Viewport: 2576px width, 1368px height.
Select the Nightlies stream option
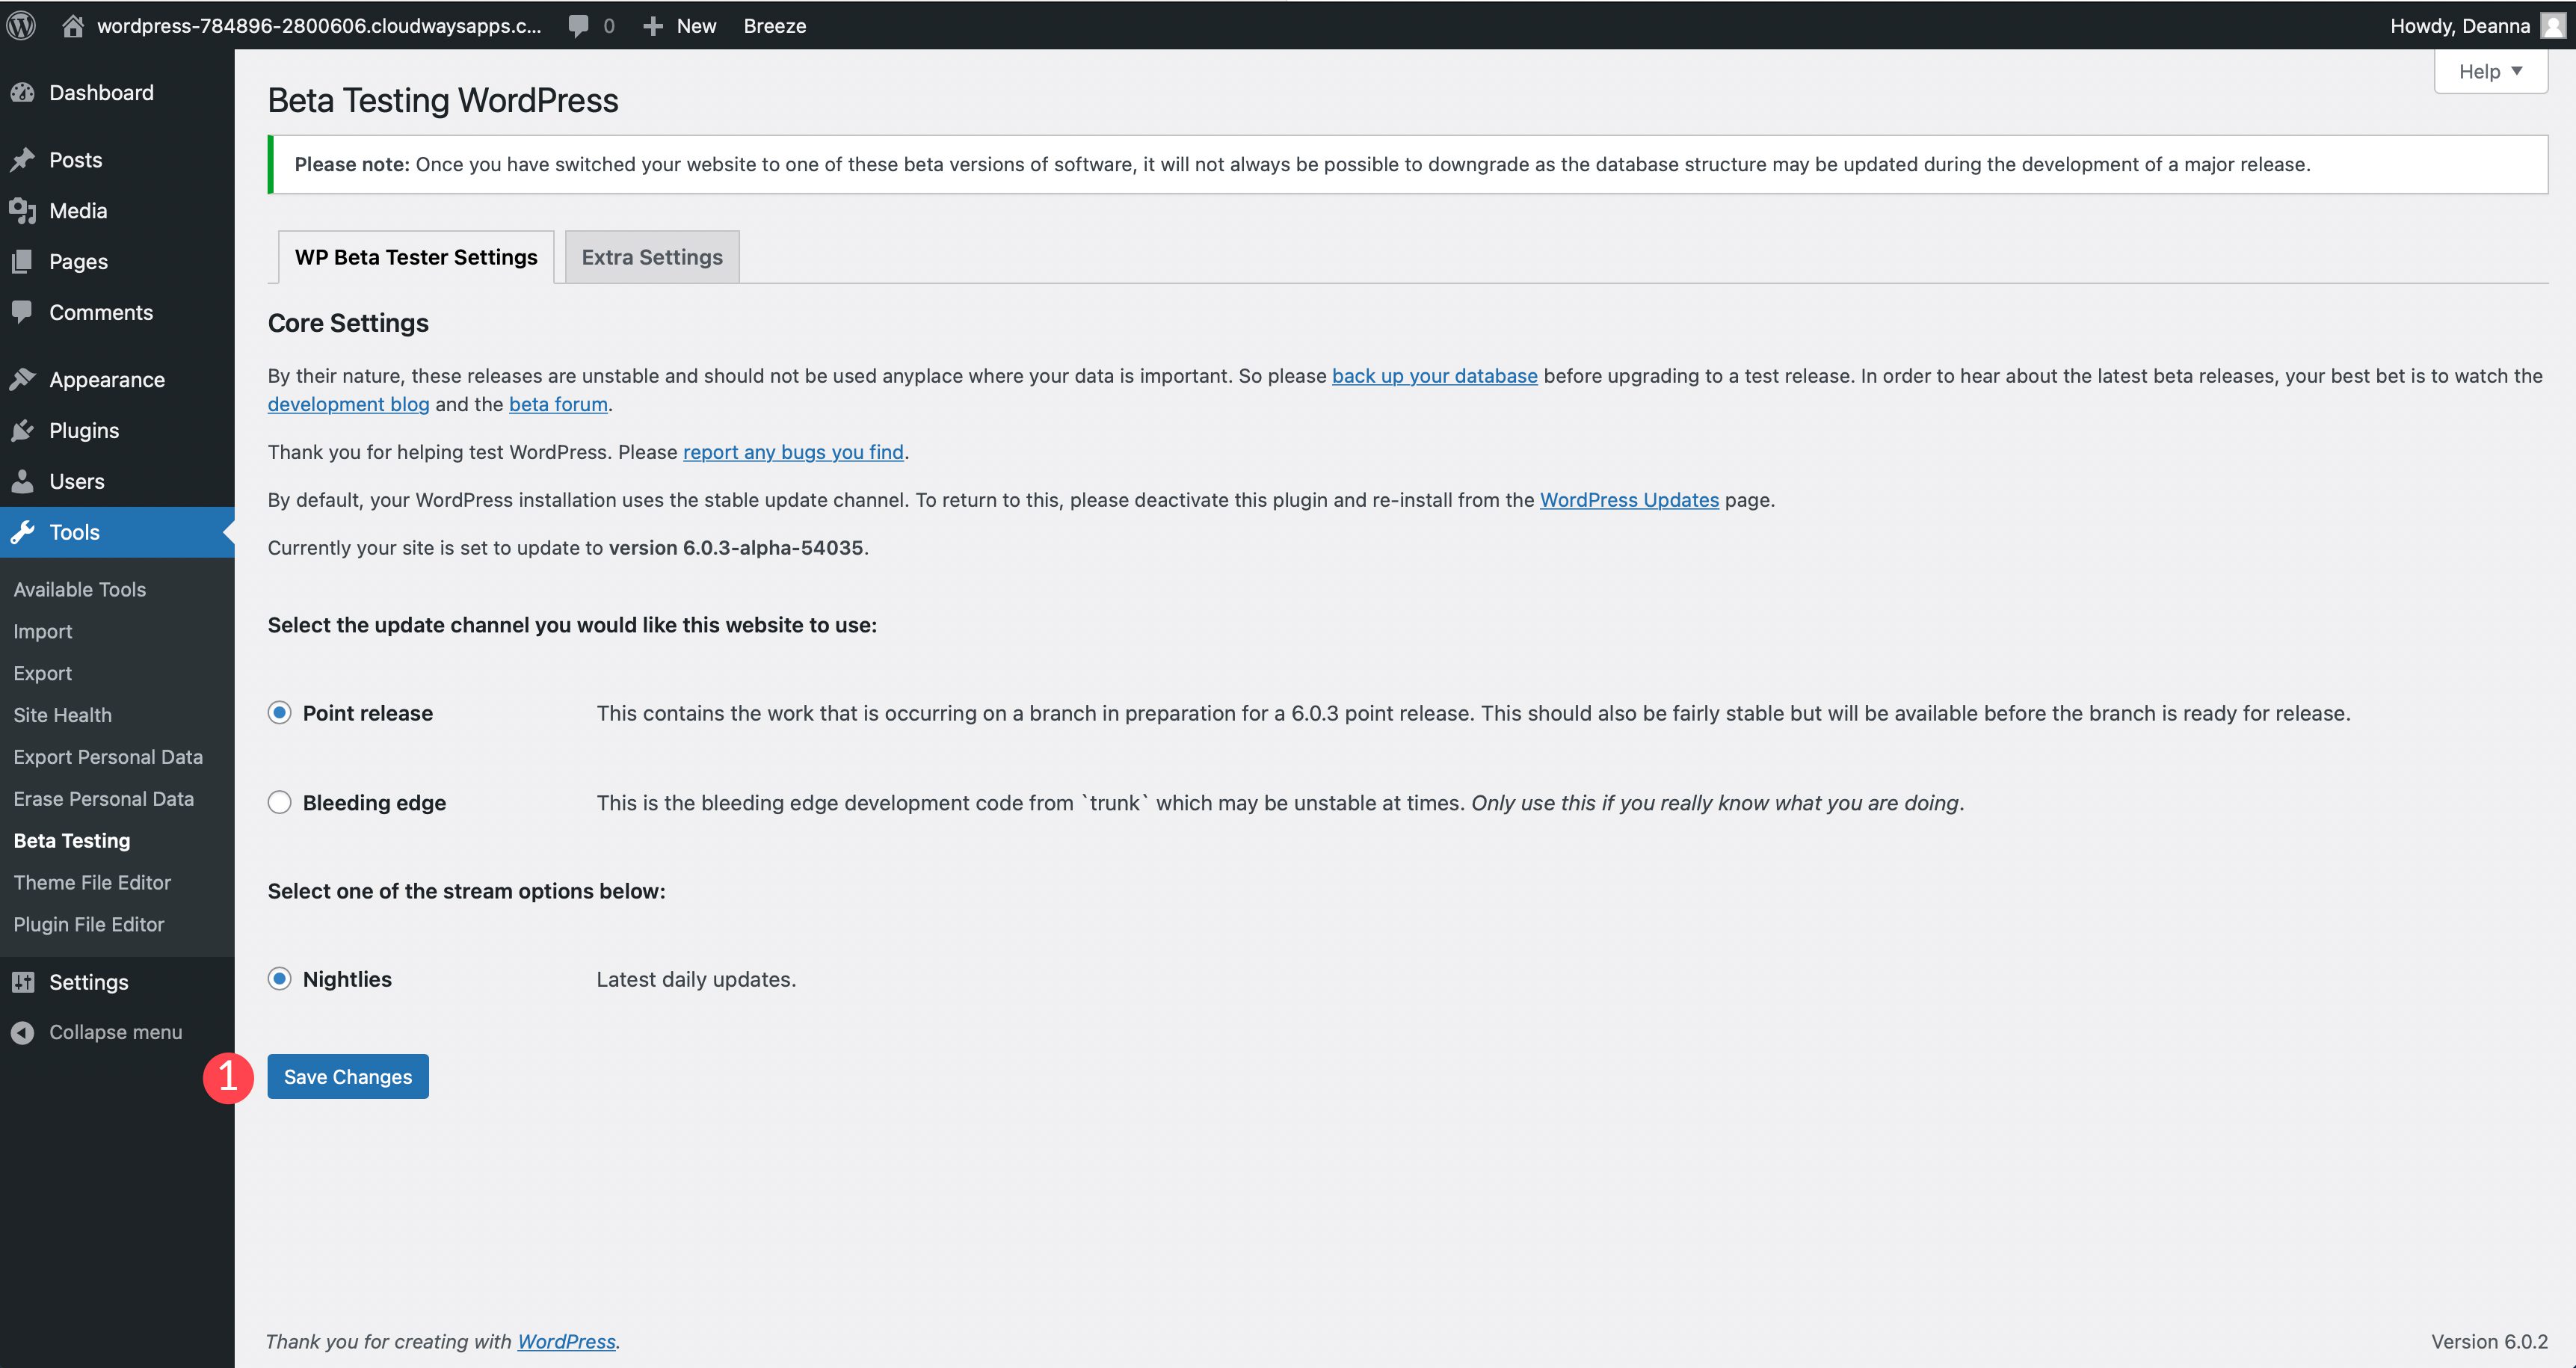click(x=277, y=978)
